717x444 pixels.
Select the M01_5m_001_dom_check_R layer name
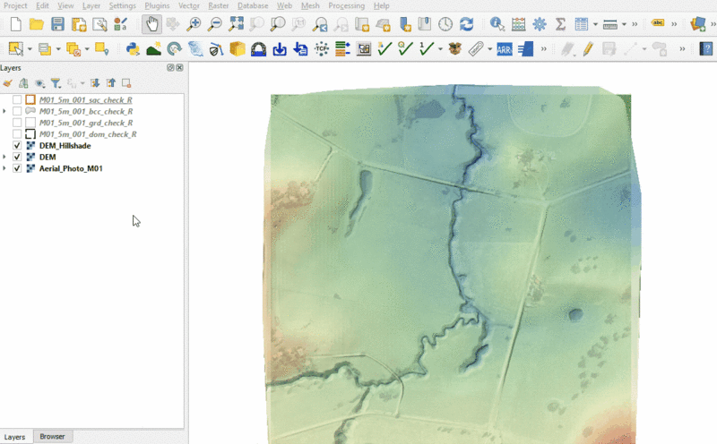click(x=88, y=134)
